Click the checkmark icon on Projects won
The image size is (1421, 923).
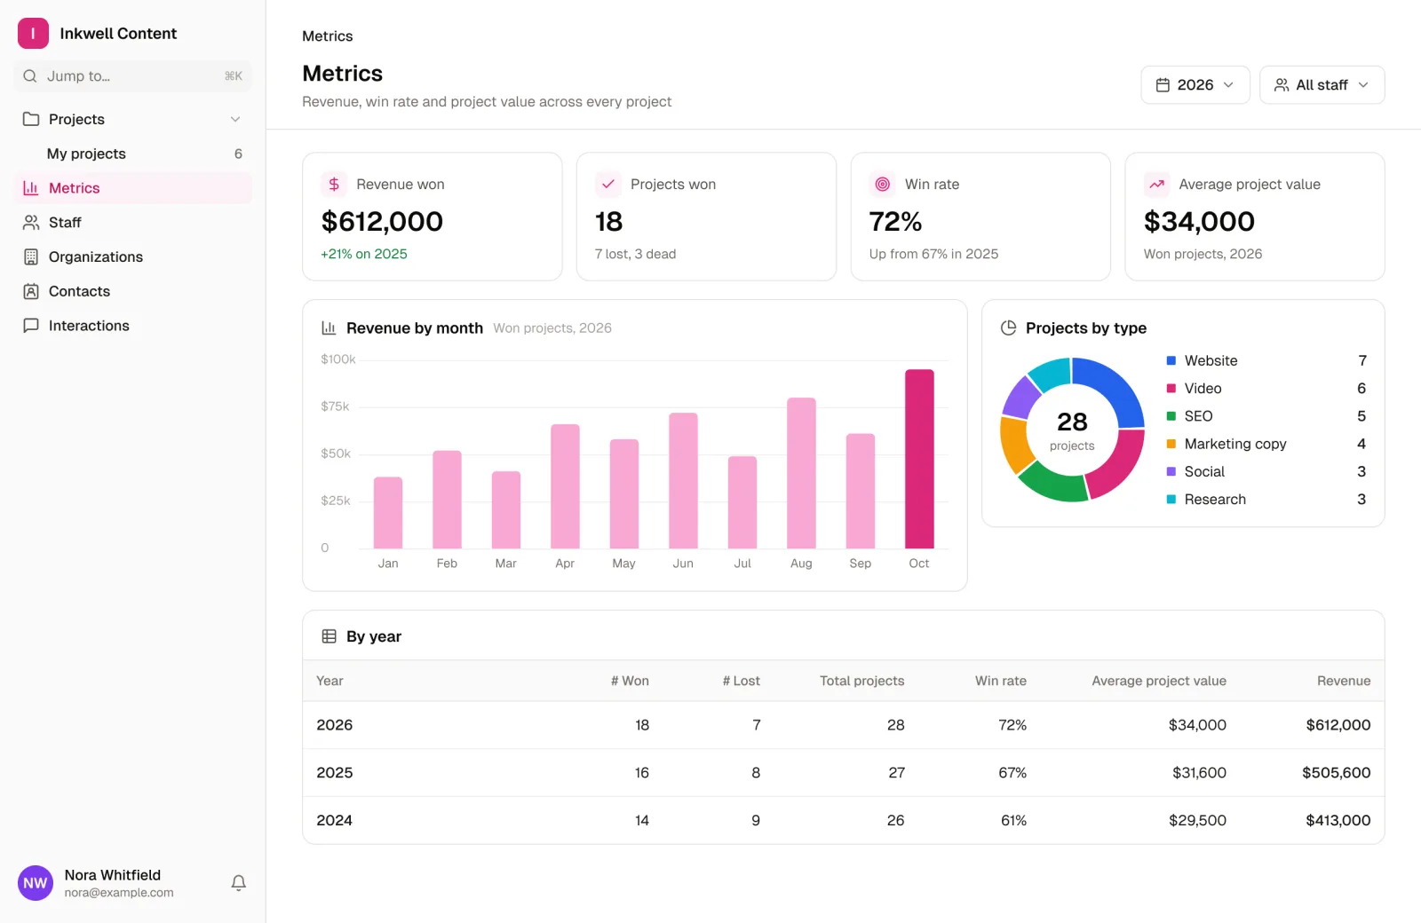[x=608, y=184]
